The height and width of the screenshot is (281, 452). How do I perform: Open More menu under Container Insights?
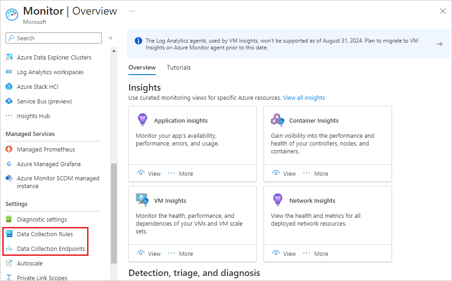pyautogui.click(x=316, y=173)
